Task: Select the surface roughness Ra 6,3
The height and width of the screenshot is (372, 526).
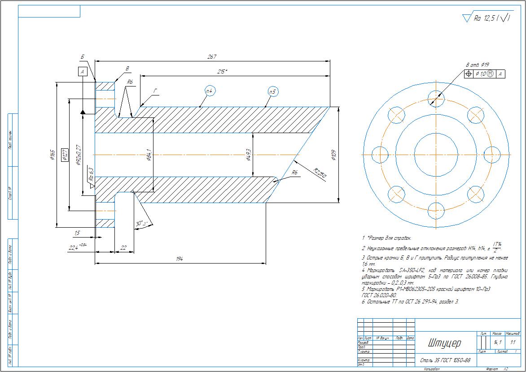Action: pyautogui.click(x=91, y=175)
